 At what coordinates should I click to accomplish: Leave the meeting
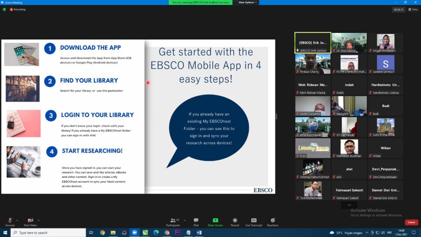(411, 222)
